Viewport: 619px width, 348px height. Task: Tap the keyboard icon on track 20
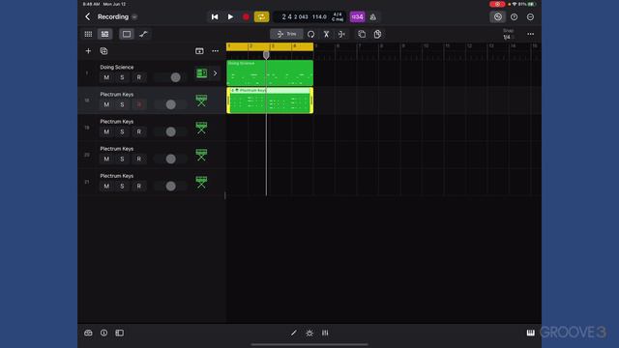coord(201,155)
